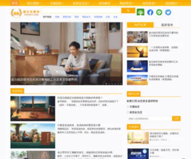Open the sunset raised-arms thumbnail
Image resolution: width=191 pixels, height=159 pixels.
[137, 52]
